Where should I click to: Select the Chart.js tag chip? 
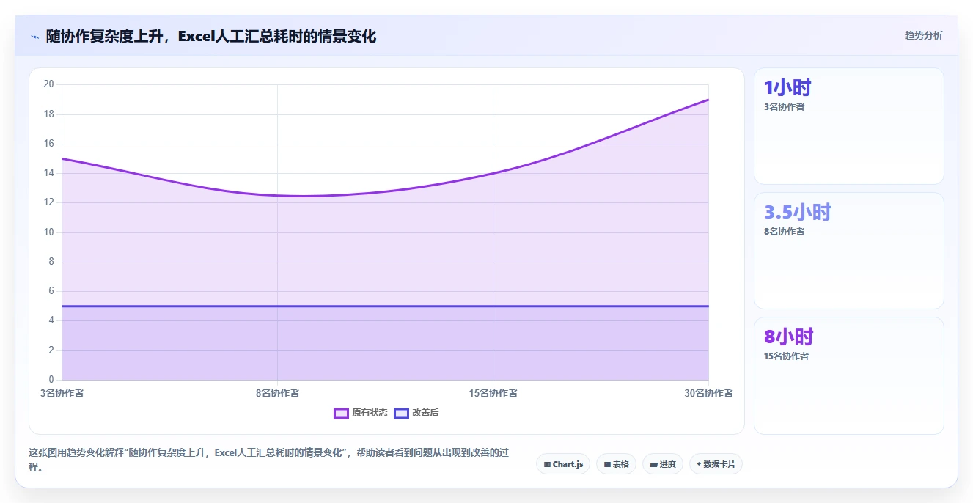563,464
